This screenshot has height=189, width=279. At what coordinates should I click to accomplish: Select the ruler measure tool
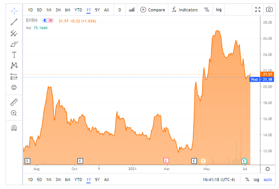14,102
